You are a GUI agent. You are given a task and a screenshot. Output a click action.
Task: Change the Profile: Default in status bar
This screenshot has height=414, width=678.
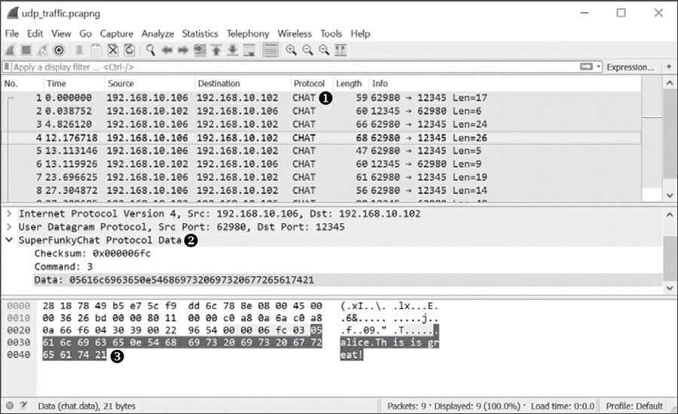point(634,406)
